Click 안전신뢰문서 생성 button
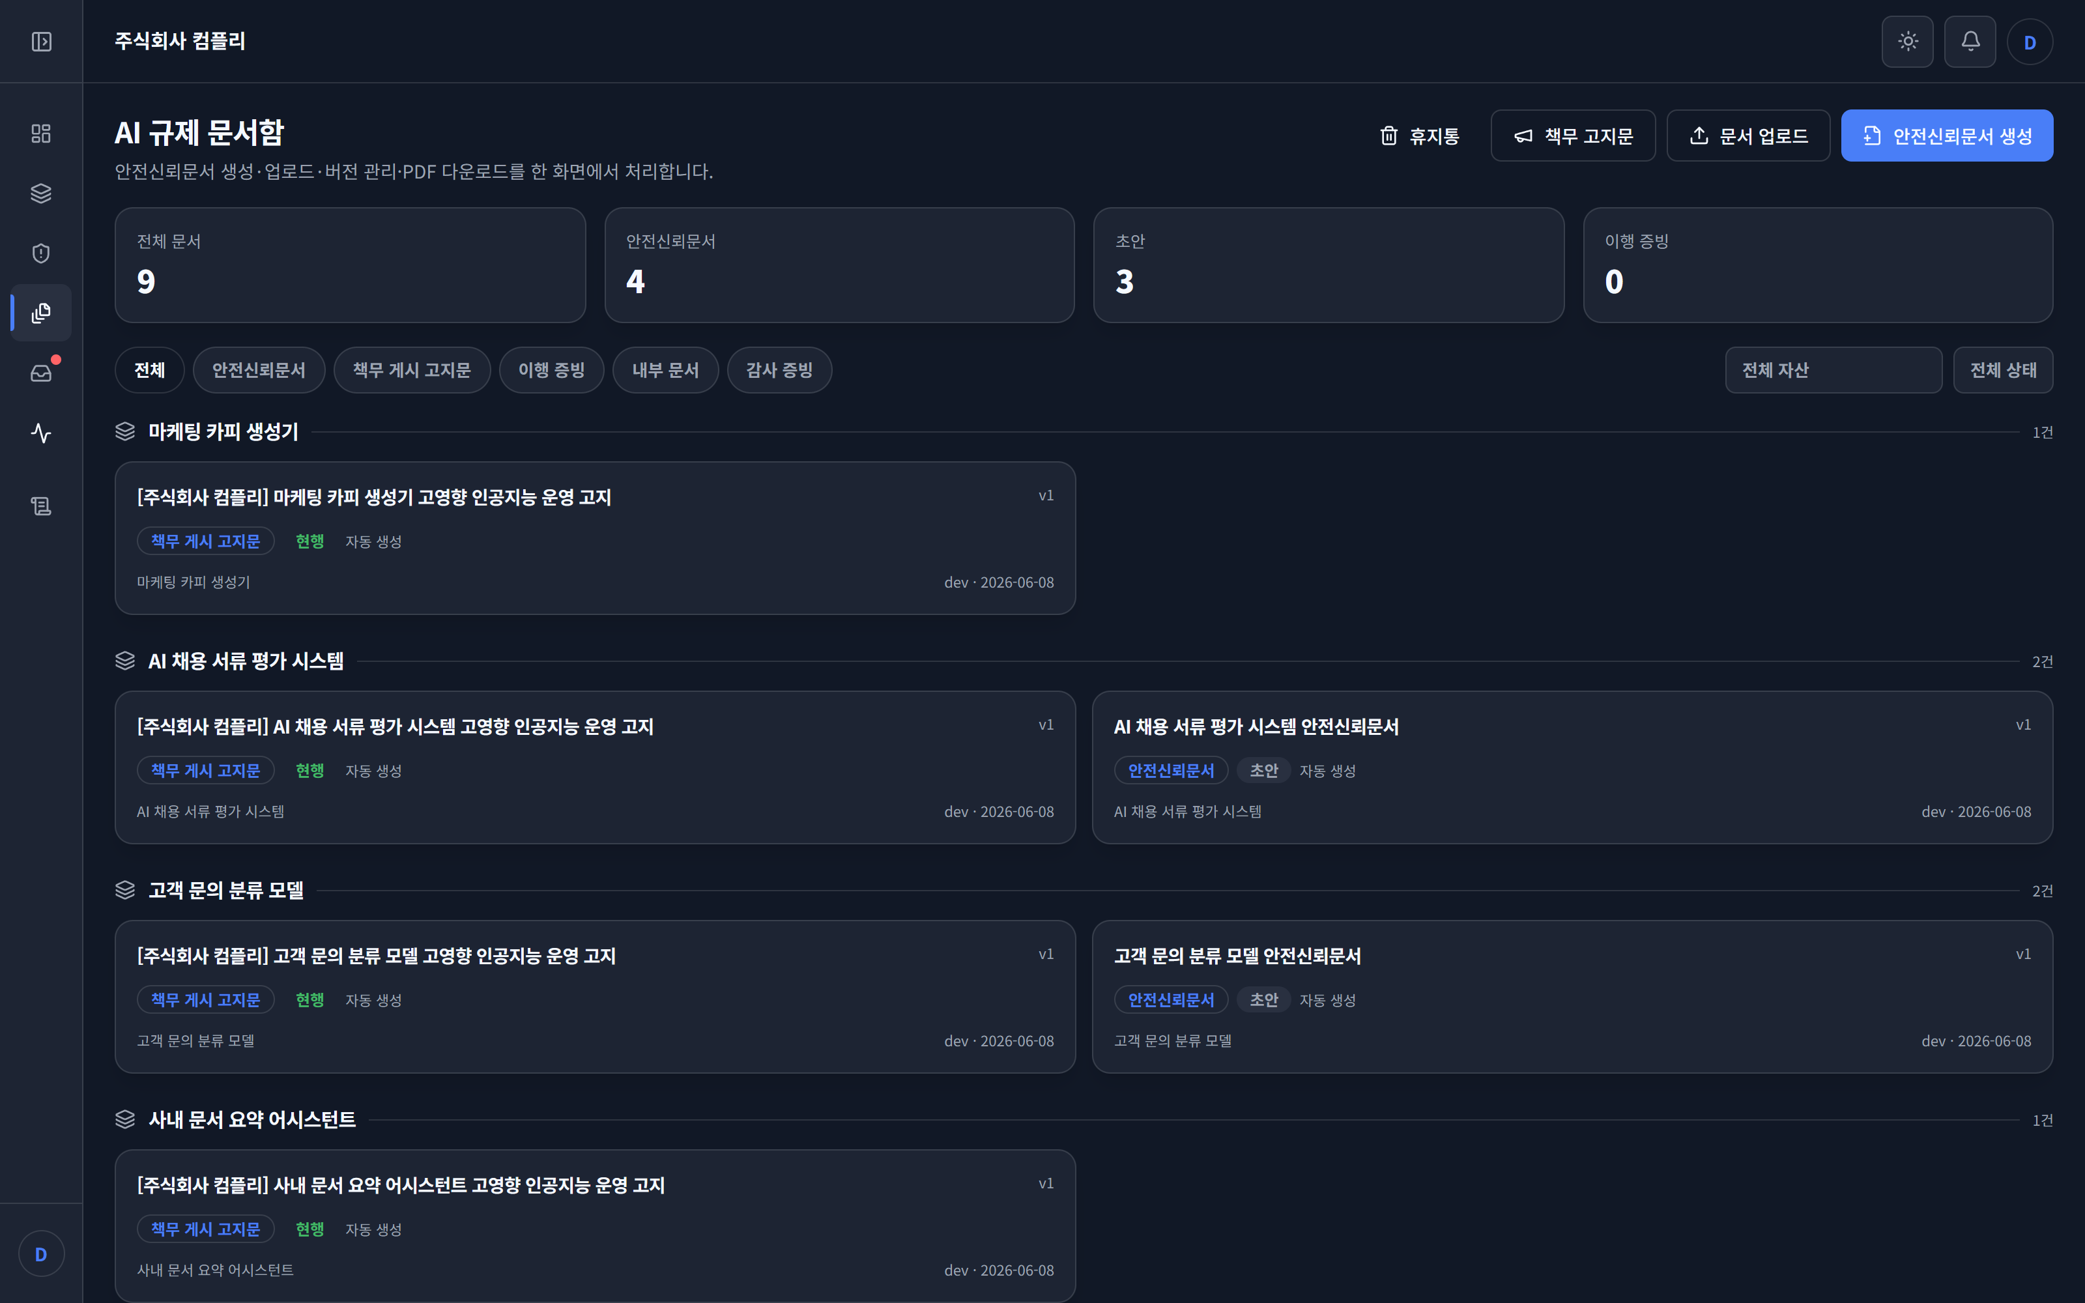Viewport: 2085px width, 1303px height. 1947,136
